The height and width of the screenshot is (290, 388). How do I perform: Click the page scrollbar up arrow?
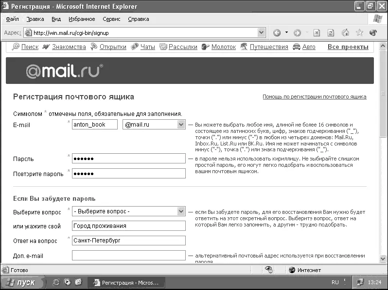[383, 46]
